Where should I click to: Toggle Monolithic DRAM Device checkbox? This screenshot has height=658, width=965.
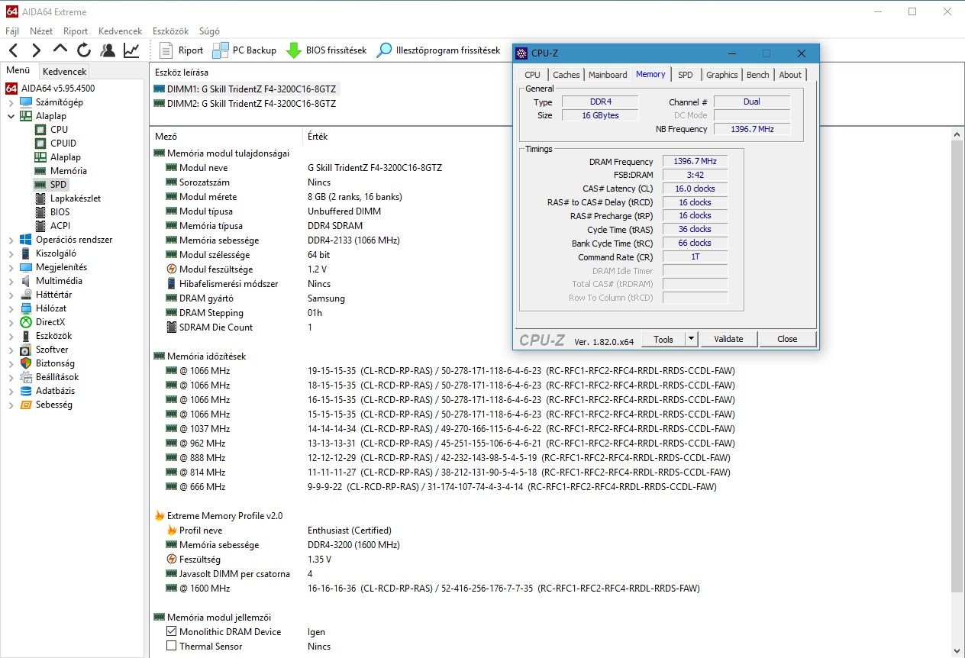tap(172, 632)
